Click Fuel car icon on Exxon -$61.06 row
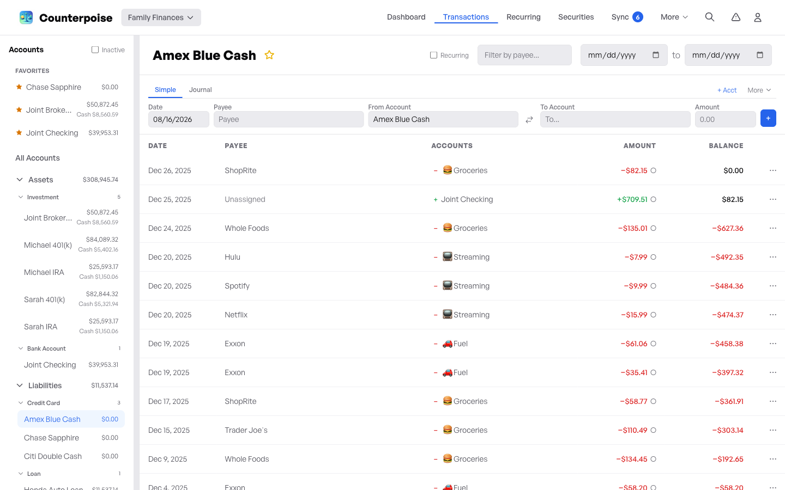This screenshot has width=785, height=490. point(448,344)
